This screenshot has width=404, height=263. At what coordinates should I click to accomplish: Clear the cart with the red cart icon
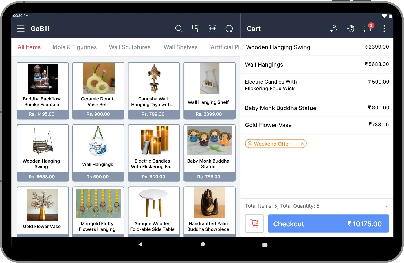(254, 223)
